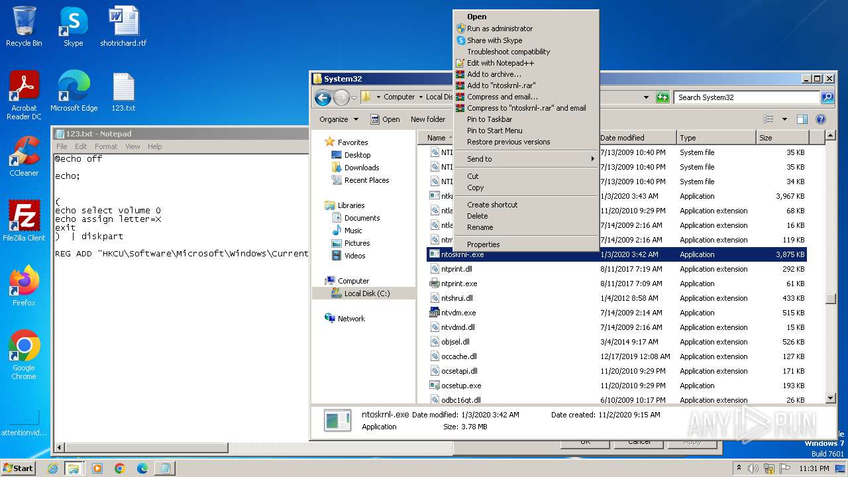Open the Skype desktop shortcut
Screen dimensions: 848x477
pyautogui.click(x=73, y=26)
